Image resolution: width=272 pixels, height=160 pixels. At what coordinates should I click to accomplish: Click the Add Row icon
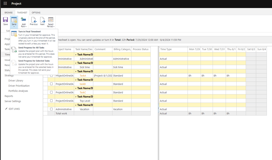23,20
